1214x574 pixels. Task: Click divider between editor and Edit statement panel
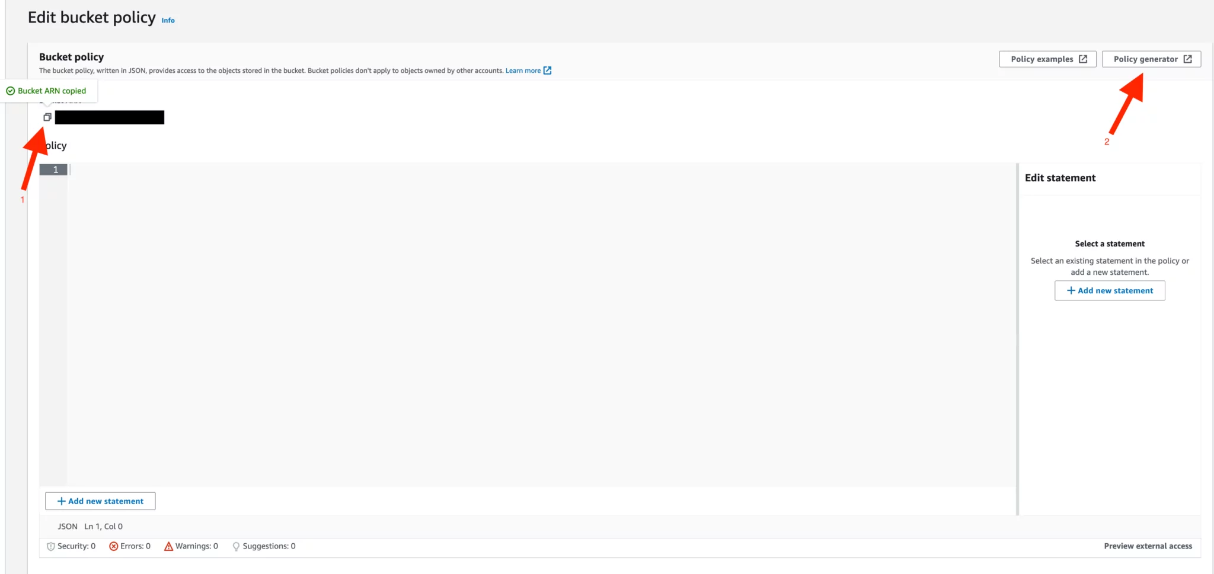coord(1017,338)
